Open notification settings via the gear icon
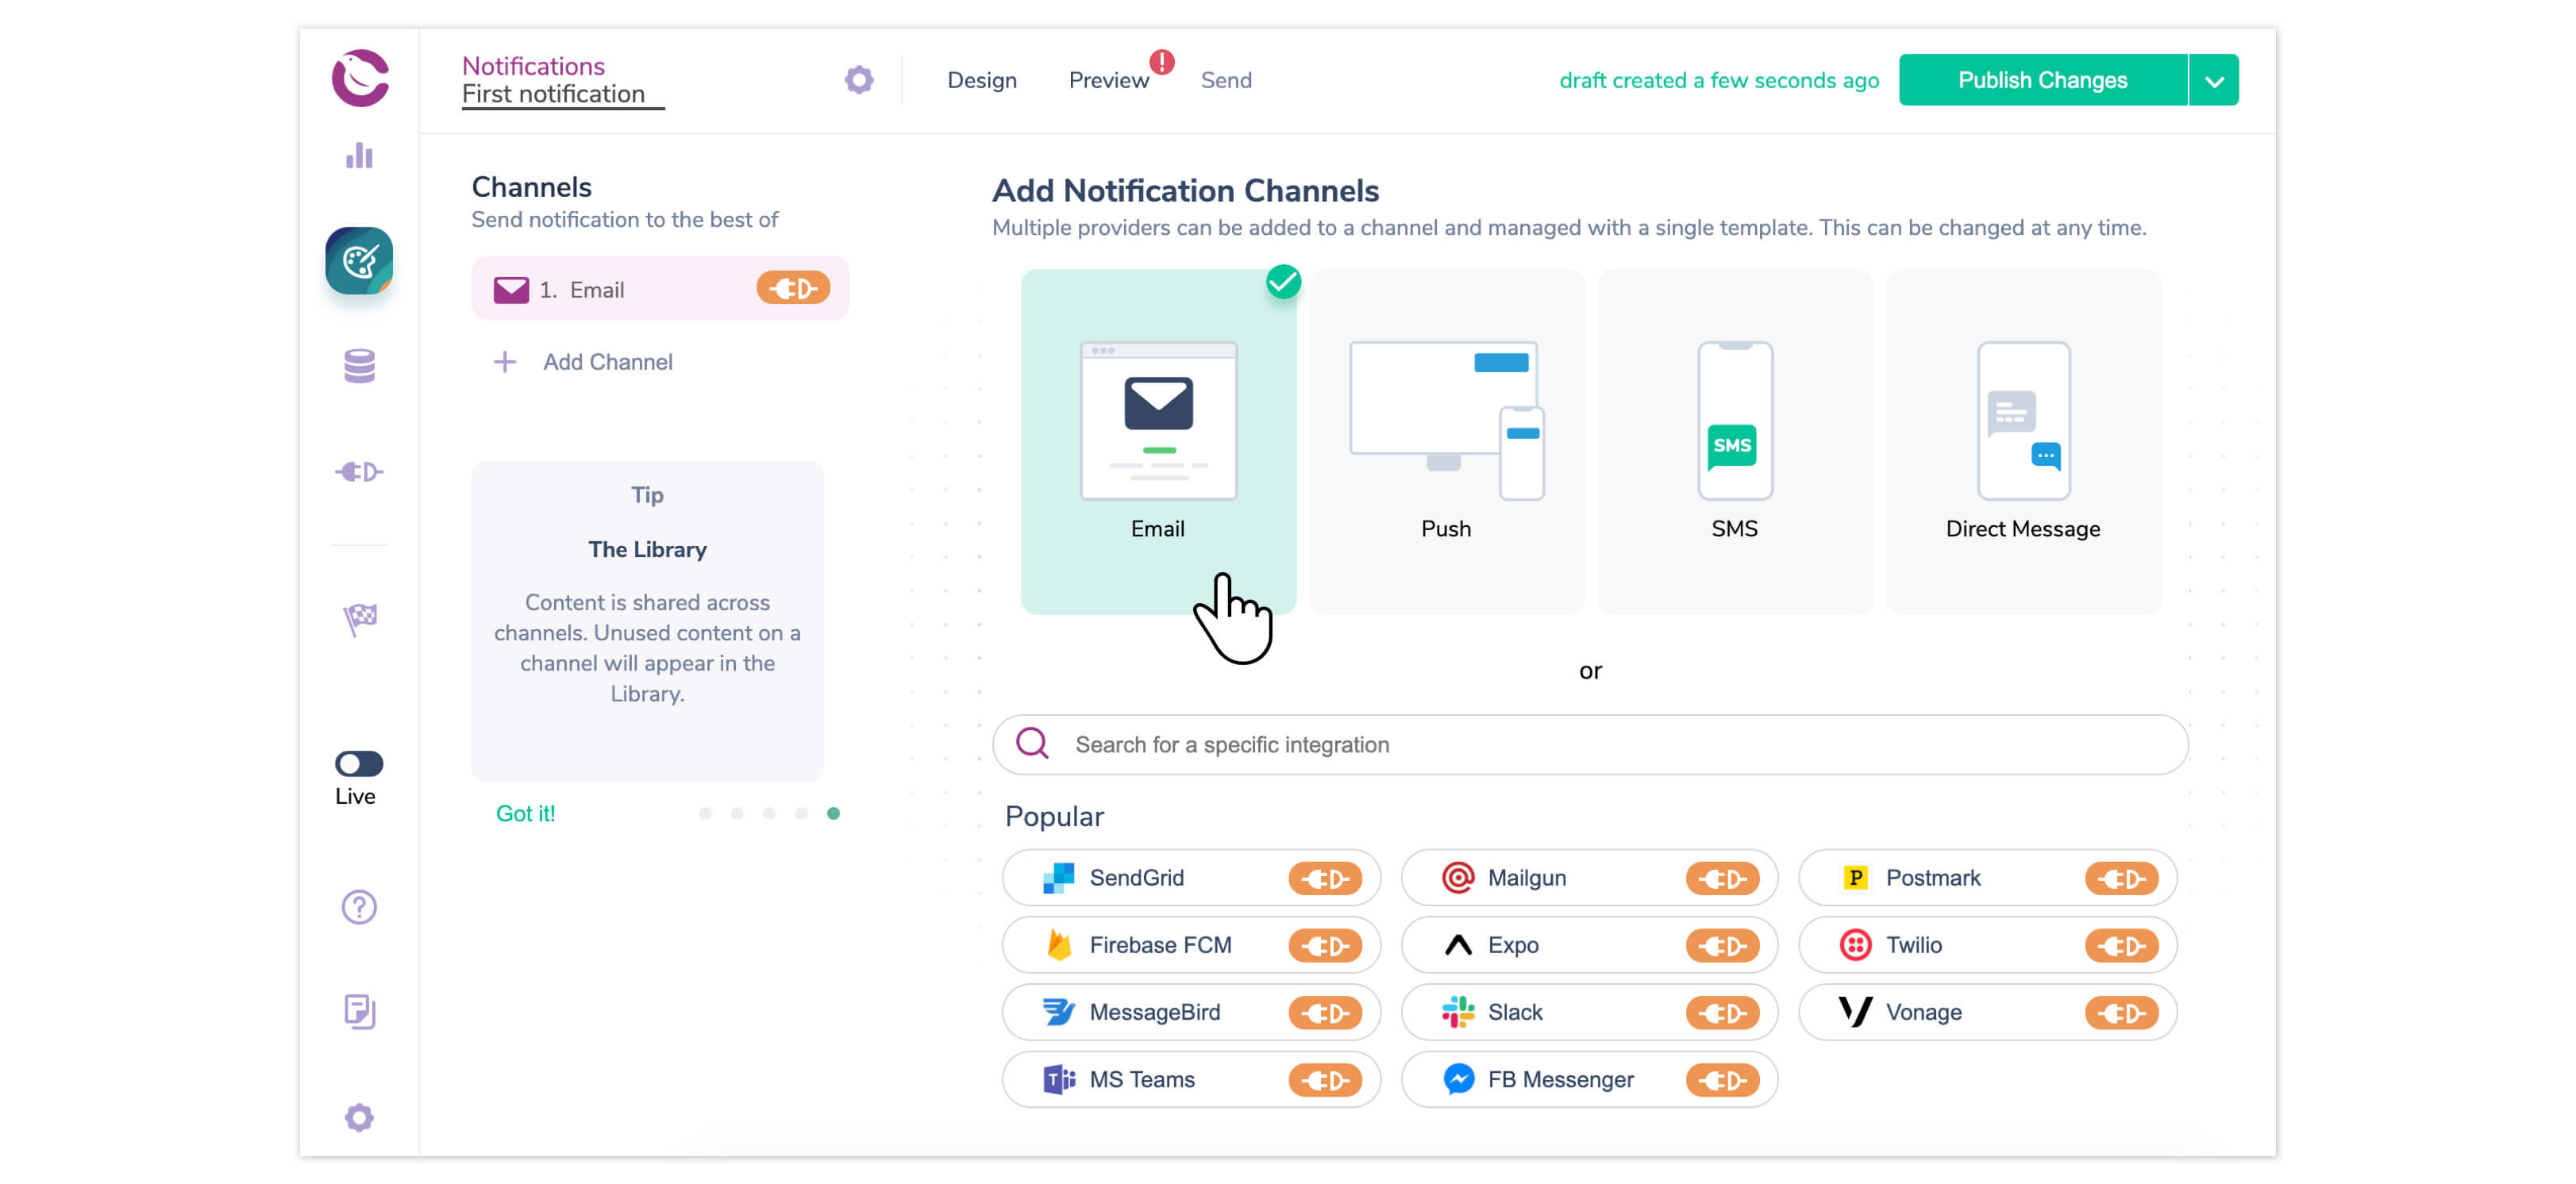 [858, 79]
